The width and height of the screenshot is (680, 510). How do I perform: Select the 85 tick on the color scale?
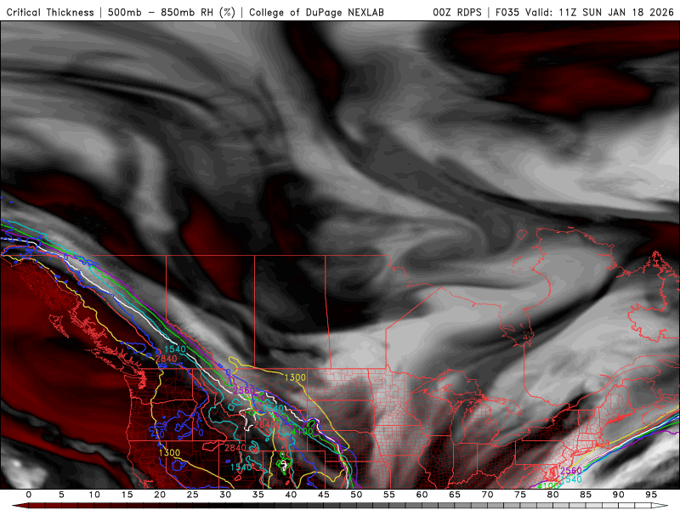point(586,495)
